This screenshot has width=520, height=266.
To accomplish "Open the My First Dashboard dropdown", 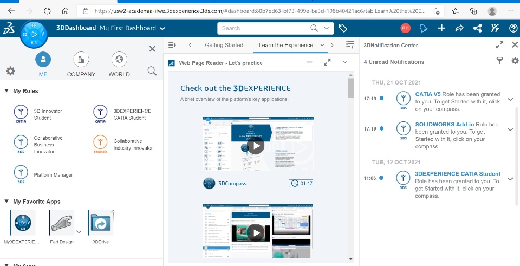I will tap(162, 29).
